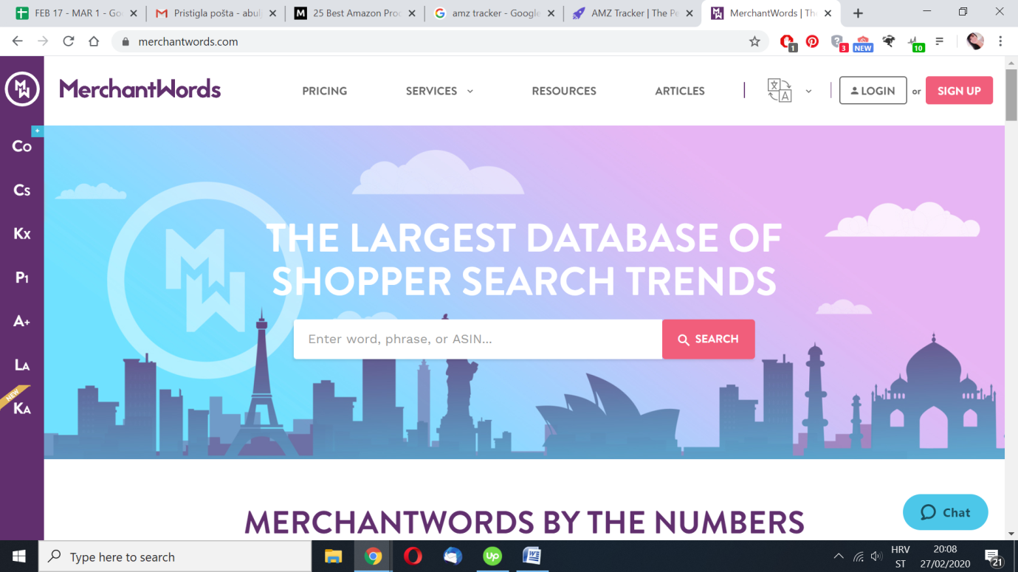Click the language translate icon
This screenshot has width=1018, height=572.
pyautogui.click(x=780, y=91)
